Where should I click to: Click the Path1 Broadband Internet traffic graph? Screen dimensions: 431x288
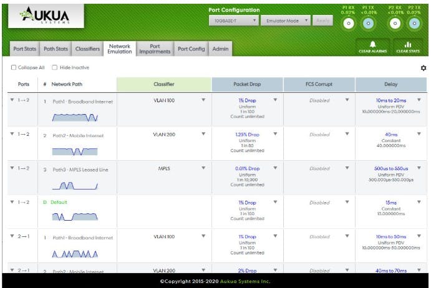click(x=75, y=117)
